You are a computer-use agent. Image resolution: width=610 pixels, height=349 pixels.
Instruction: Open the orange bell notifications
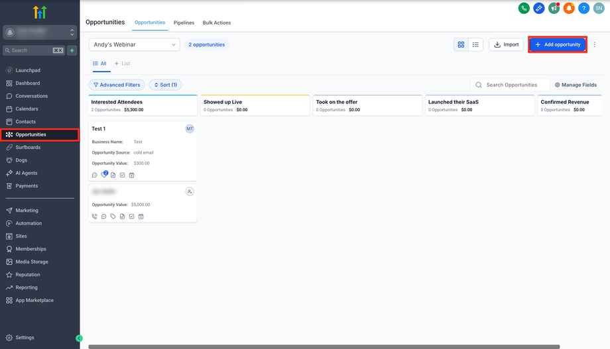tap(569, 8)
